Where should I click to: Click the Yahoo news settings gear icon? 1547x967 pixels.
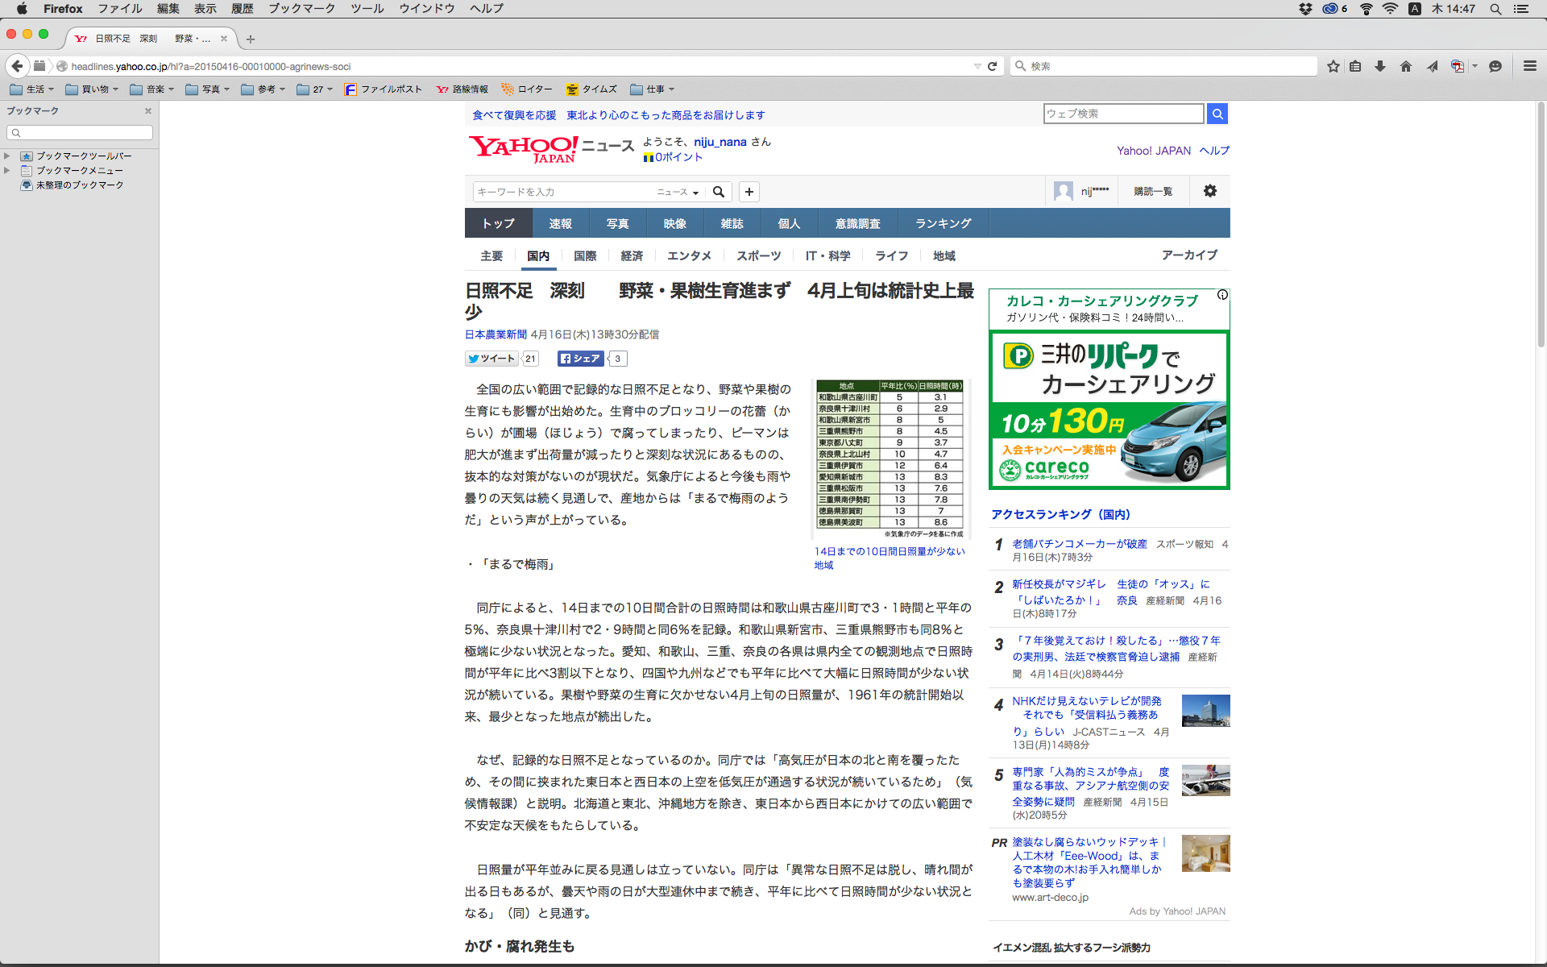[x=1209, y=191]
